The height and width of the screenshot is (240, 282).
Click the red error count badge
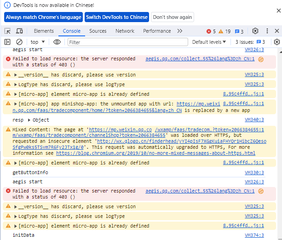(211, 31)
